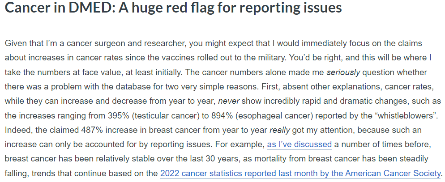Open the 2022 cancer statistics link
This screenshot has width=445, height=182.
pyautogui.click(x=300, y=173)
